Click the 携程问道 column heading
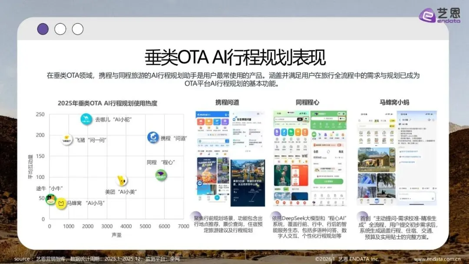This screenshot has width=469, height=264. 227,102
